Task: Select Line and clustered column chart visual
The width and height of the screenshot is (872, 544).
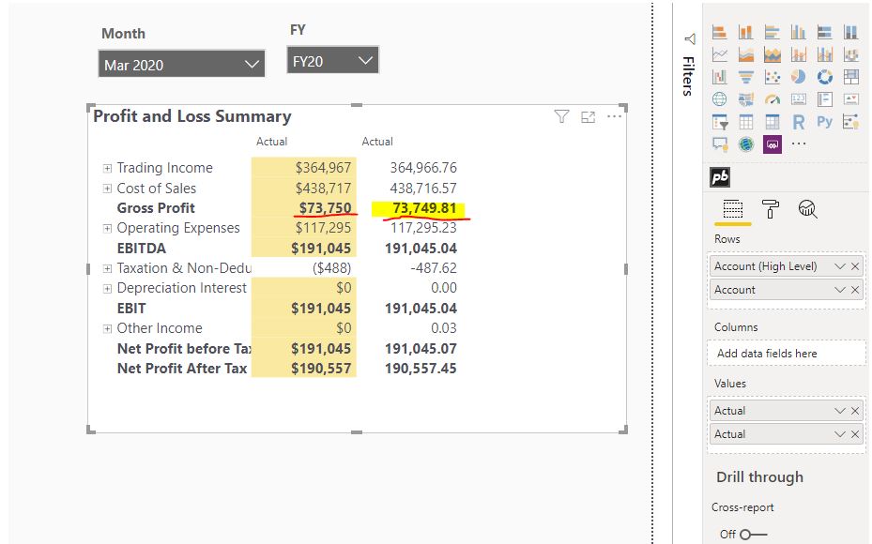Action: click(824, 54)
